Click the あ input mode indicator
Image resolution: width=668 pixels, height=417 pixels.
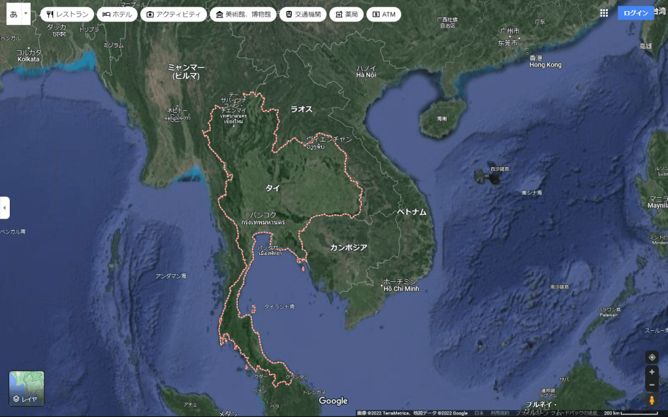[14, 13]
